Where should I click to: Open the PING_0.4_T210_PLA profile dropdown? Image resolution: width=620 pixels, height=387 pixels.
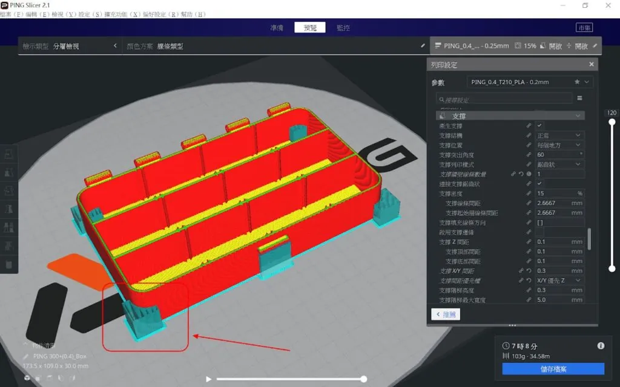pyautogui.click(x=530, y=82)
